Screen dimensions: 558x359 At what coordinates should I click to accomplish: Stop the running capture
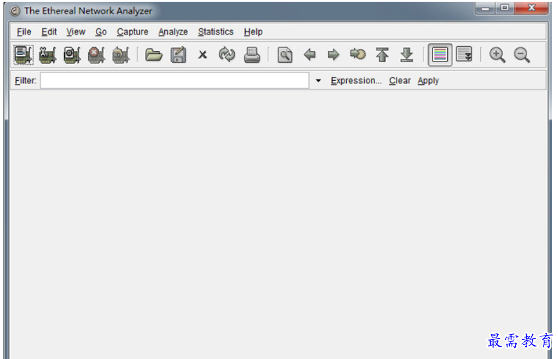[x=96, y=55]
